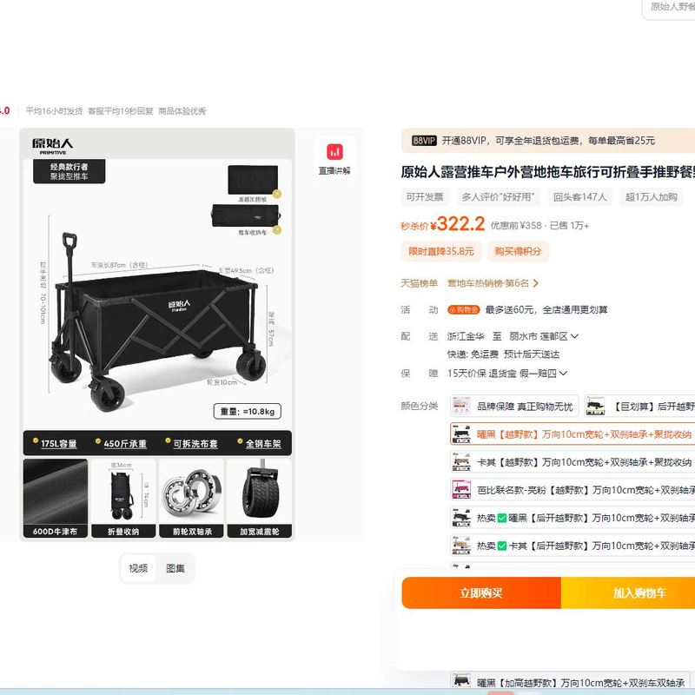Switch to the 视频 tab
This screenshot has width=695, height=695.
138,568
